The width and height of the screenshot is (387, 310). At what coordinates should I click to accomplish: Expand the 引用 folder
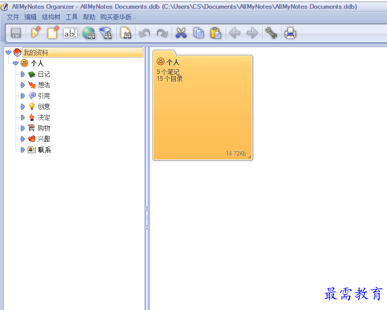23,96
